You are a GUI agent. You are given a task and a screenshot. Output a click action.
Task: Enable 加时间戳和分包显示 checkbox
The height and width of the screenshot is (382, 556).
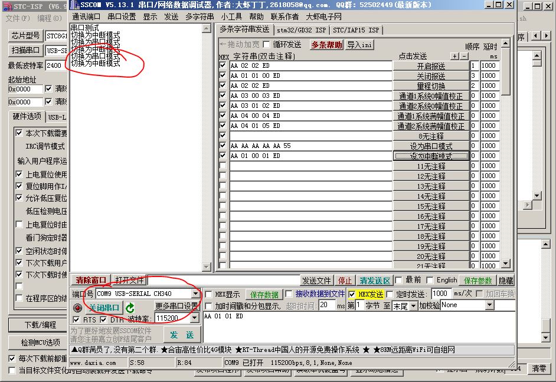208,306
